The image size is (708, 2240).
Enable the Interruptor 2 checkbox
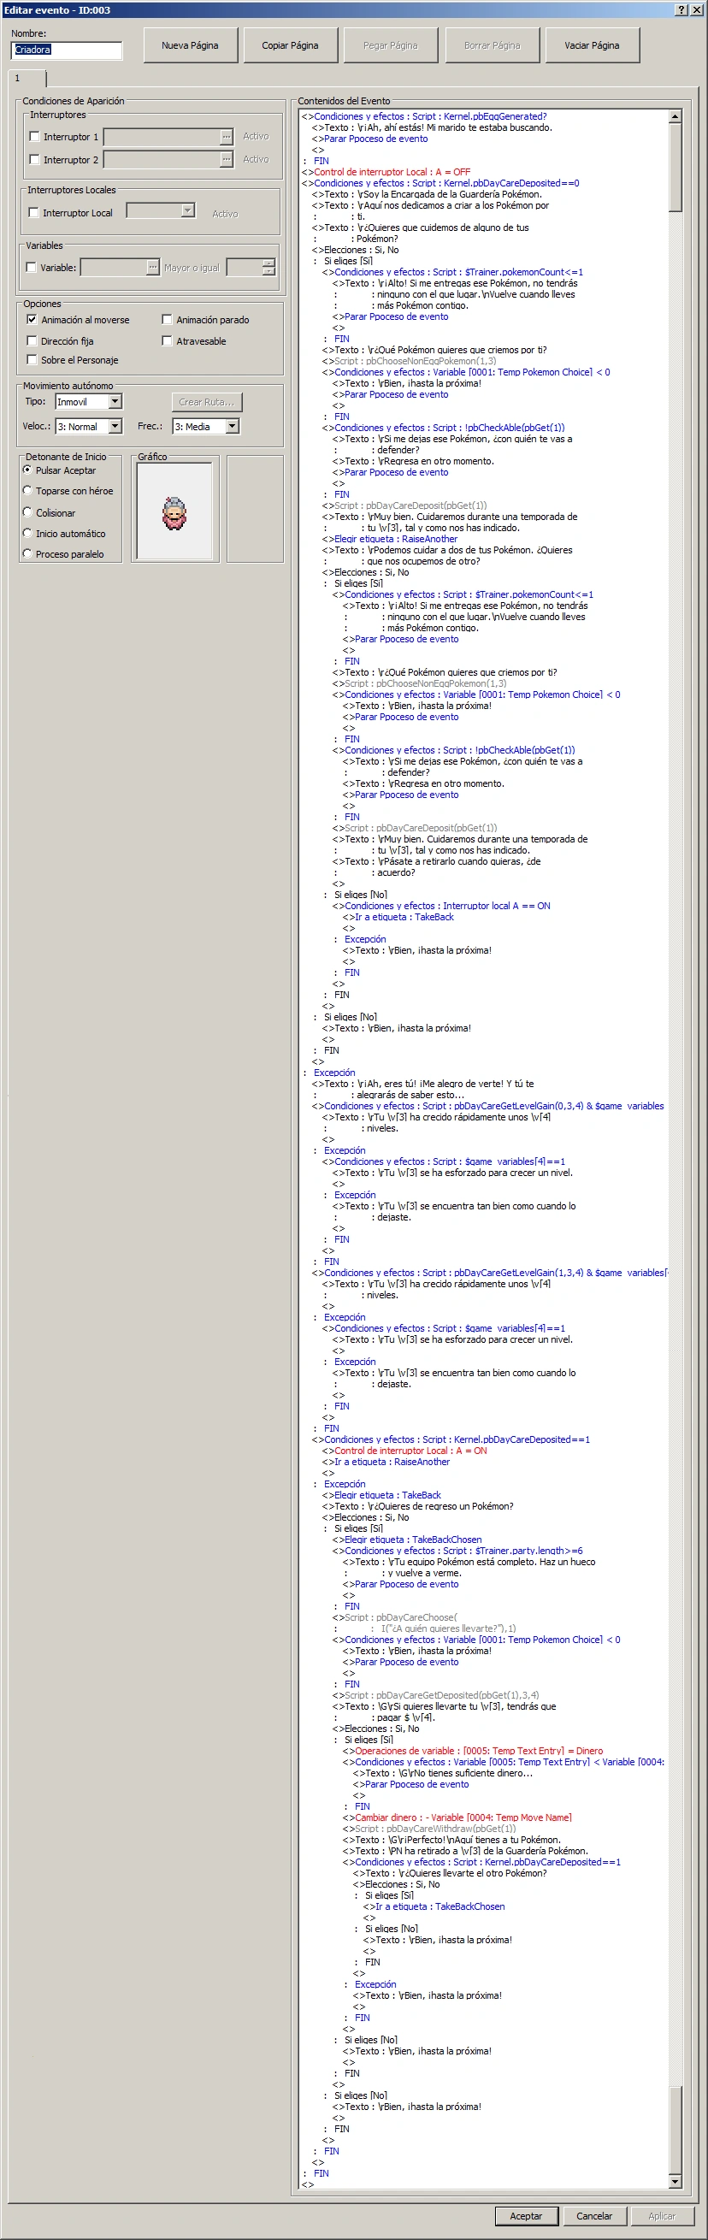(35, 159)
